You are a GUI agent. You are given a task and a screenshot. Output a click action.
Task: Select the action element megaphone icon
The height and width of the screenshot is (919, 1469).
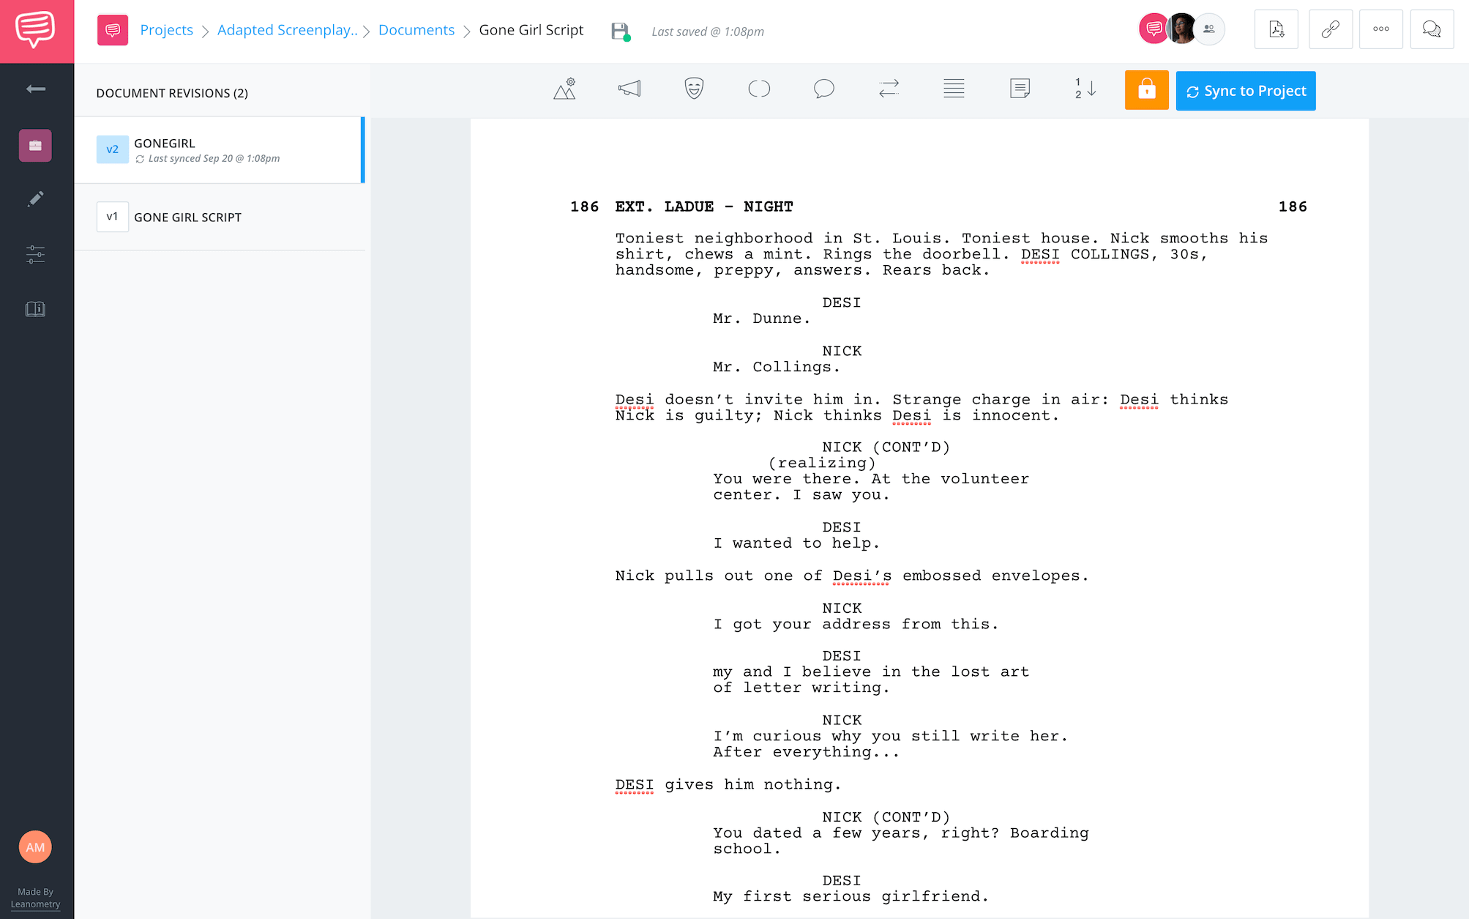(x=629, y=89)
